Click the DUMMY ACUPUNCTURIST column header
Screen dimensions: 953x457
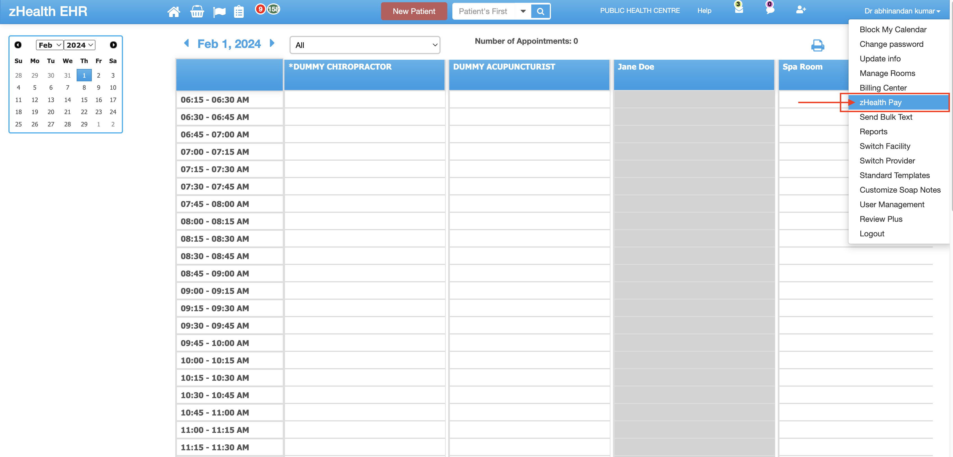point(529,75)
